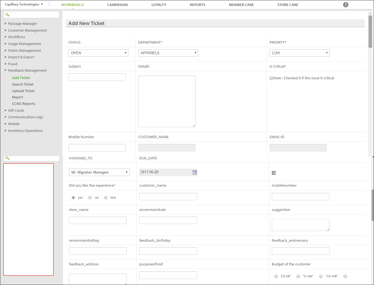Screen dimensions: 374x285
Task: Expand the Package Manager tree node
Action: point(5,23)
